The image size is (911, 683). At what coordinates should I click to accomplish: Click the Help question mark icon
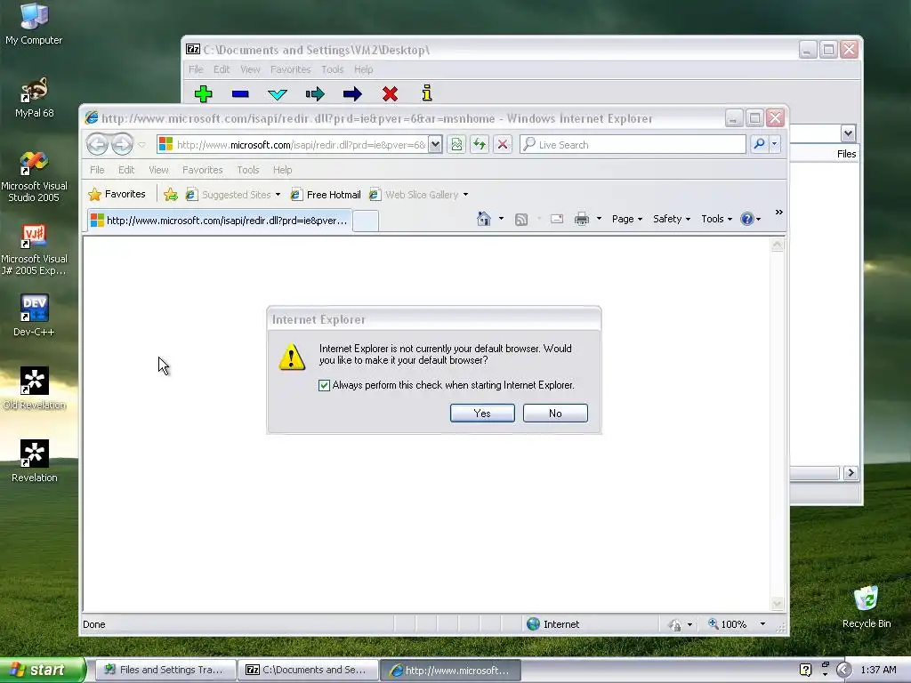pos(746,219)
